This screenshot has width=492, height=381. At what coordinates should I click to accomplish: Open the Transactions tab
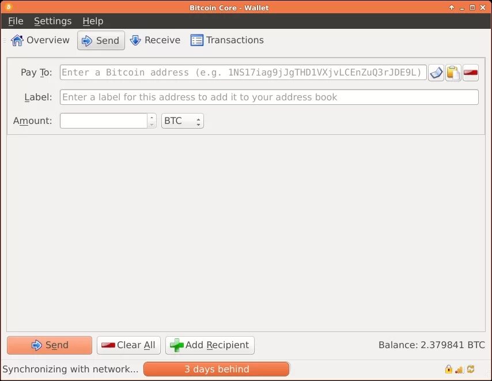point(227,40)
